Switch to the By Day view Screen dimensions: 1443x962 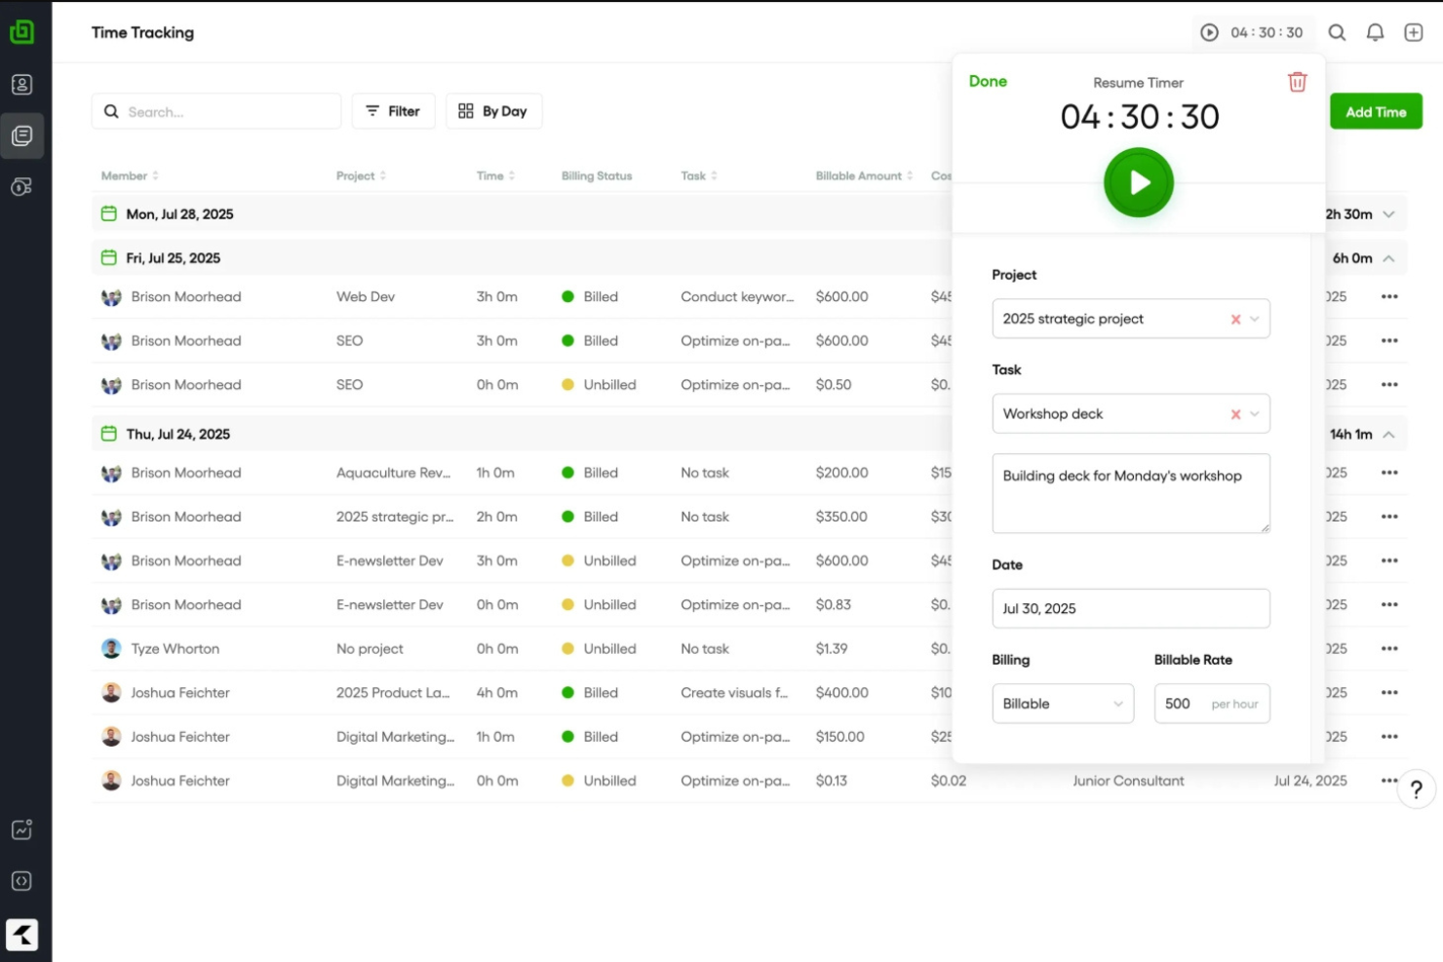click(x=494, y=110)
